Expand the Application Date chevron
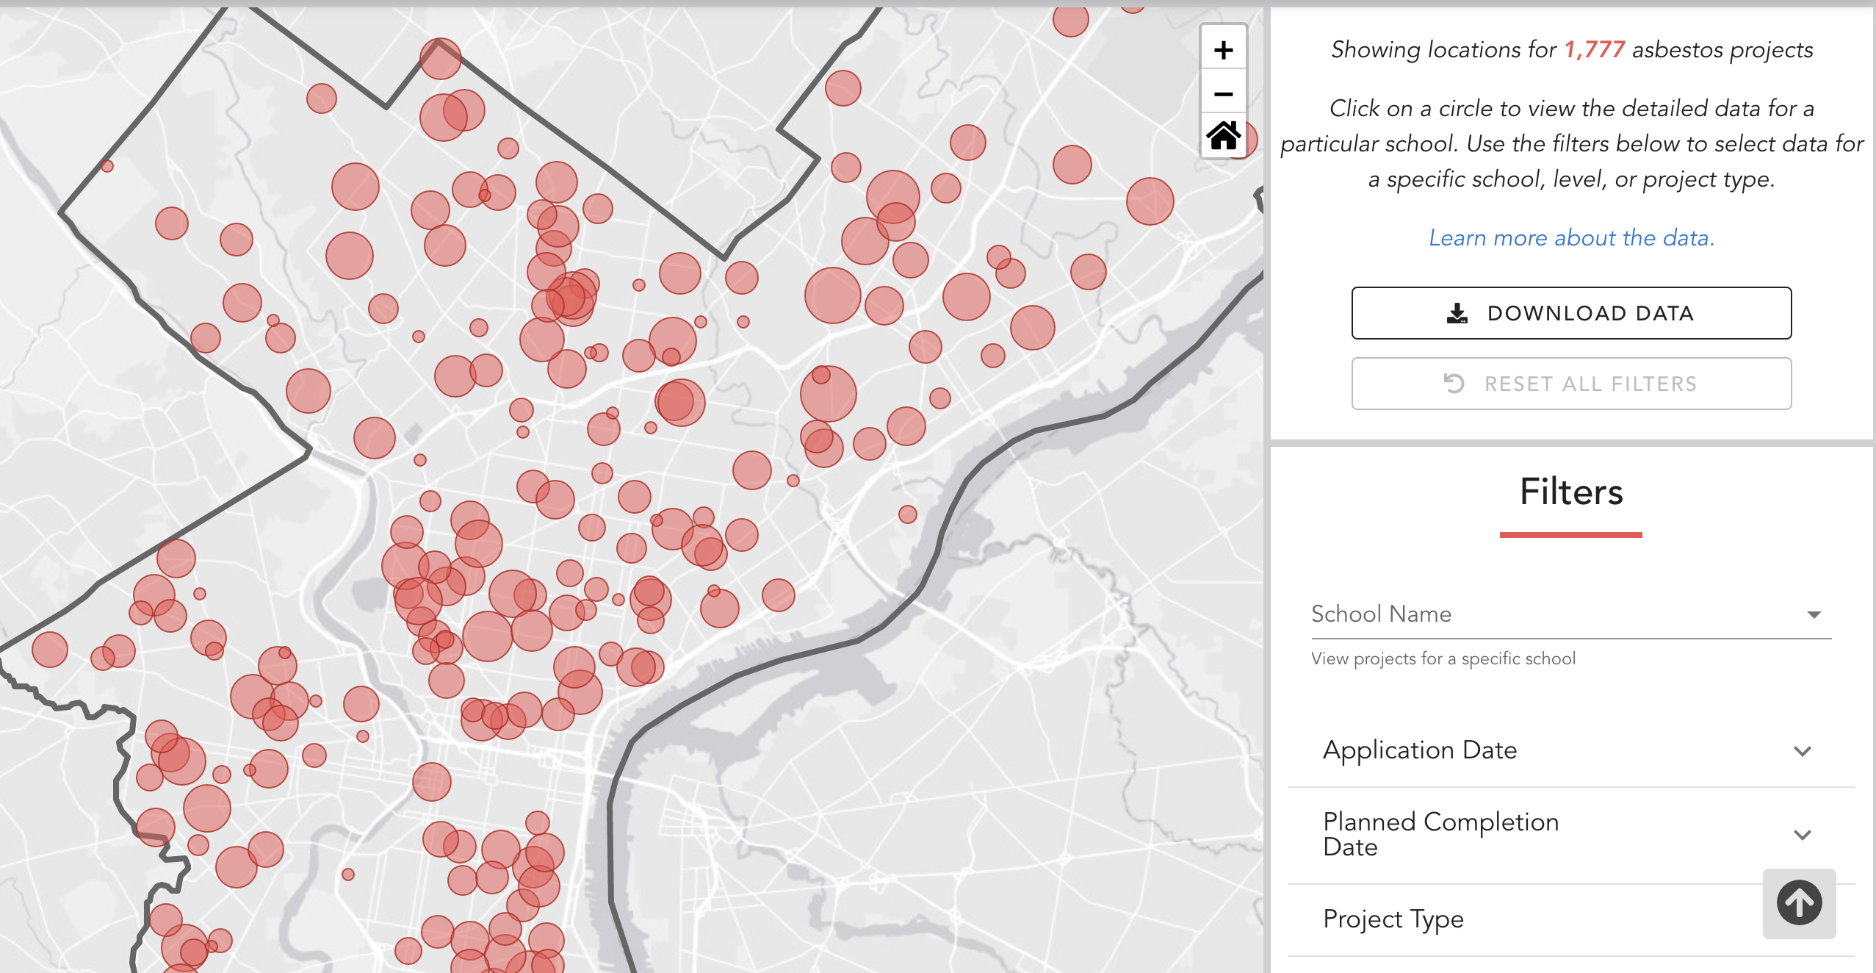 point(1802,751)
